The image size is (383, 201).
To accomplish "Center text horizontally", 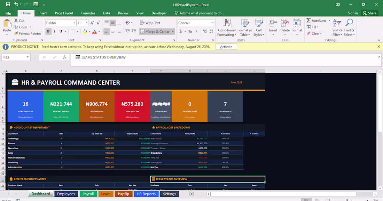I will 112,31.
